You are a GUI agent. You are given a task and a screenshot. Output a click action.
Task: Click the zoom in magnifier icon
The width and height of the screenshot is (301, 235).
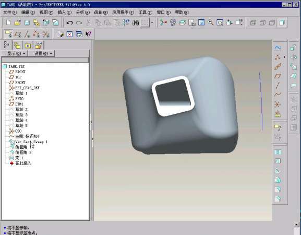[x=211, y=22]
